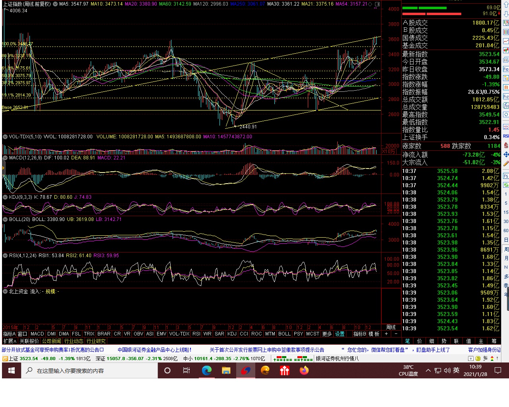The width and height of the screenshot is (509, 407).
Task: Open the Windows Start menu
Action: (x=12, y=370)
